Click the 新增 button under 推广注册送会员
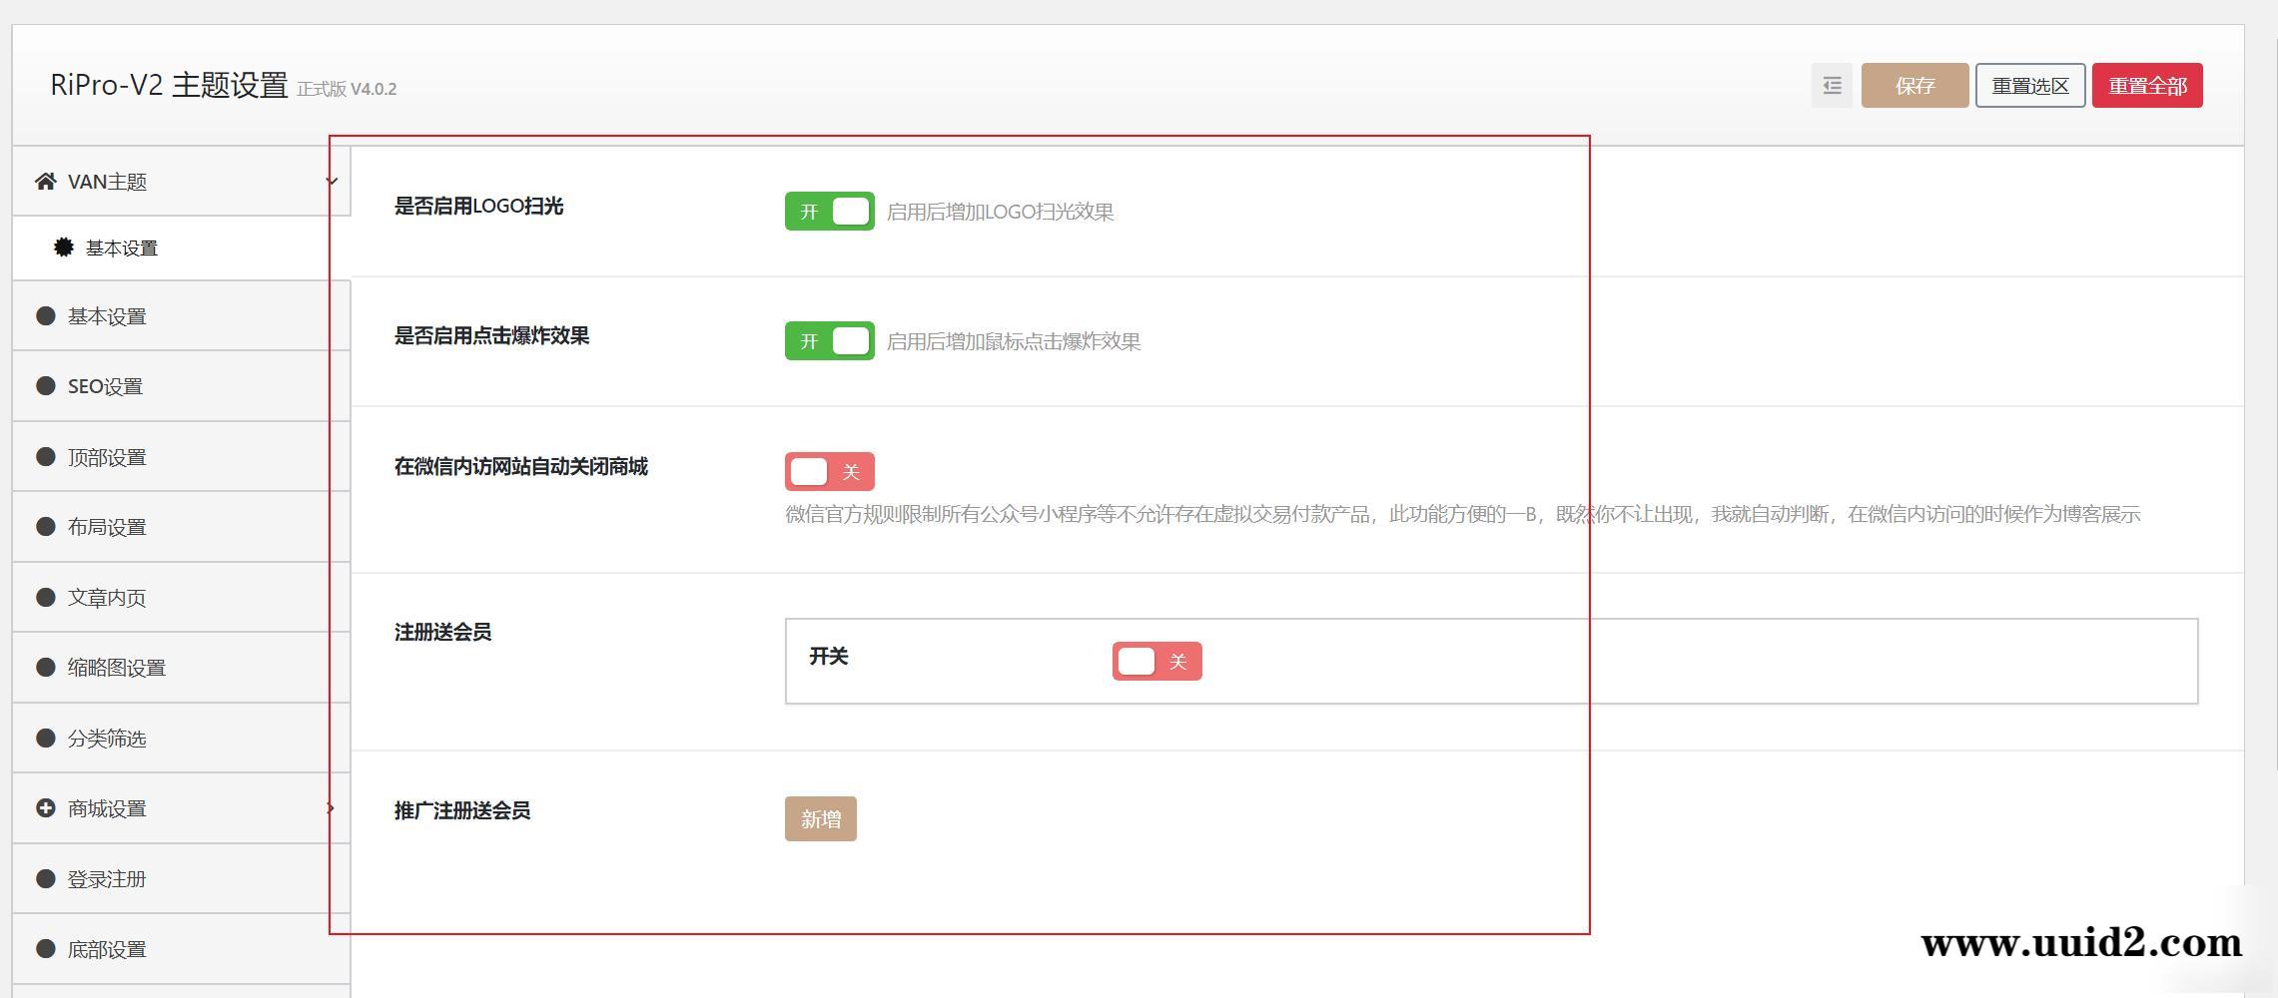The image size is (2278, 998). pyautogui.click(x=820, y=817)
